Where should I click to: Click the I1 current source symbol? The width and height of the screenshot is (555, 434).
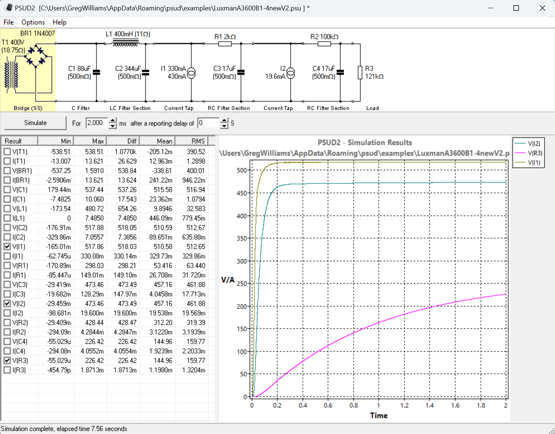point(191,73)
